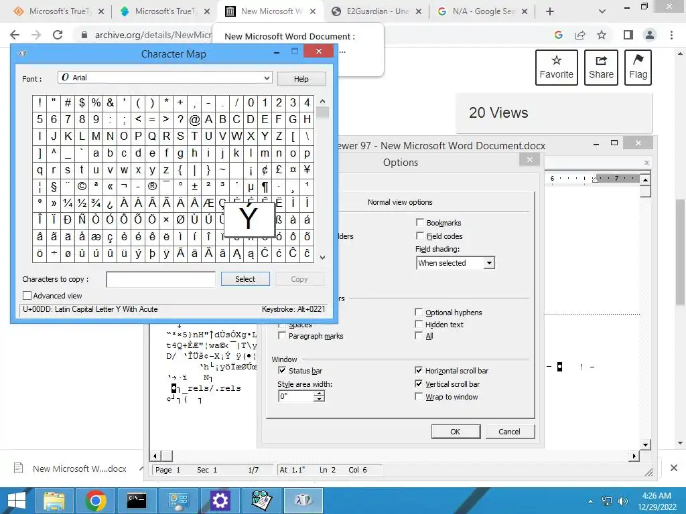Click OK in the Options dialog

click(456, 432)
